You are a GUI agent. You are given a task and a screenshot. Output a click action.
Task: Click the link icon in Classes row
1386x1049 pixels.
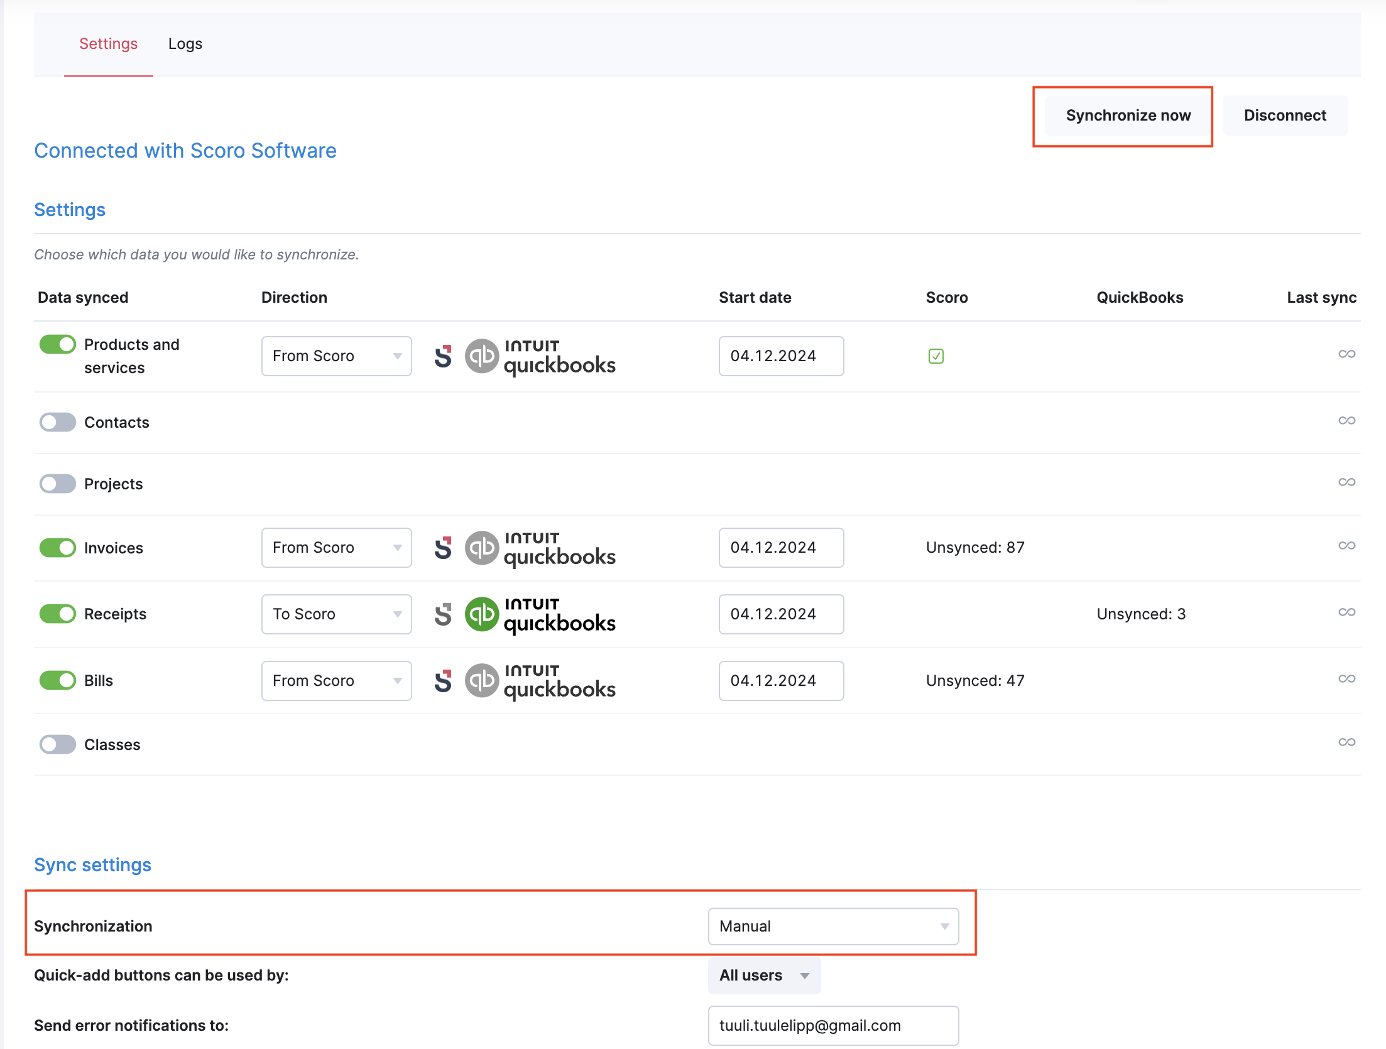tap(1346, 742)
